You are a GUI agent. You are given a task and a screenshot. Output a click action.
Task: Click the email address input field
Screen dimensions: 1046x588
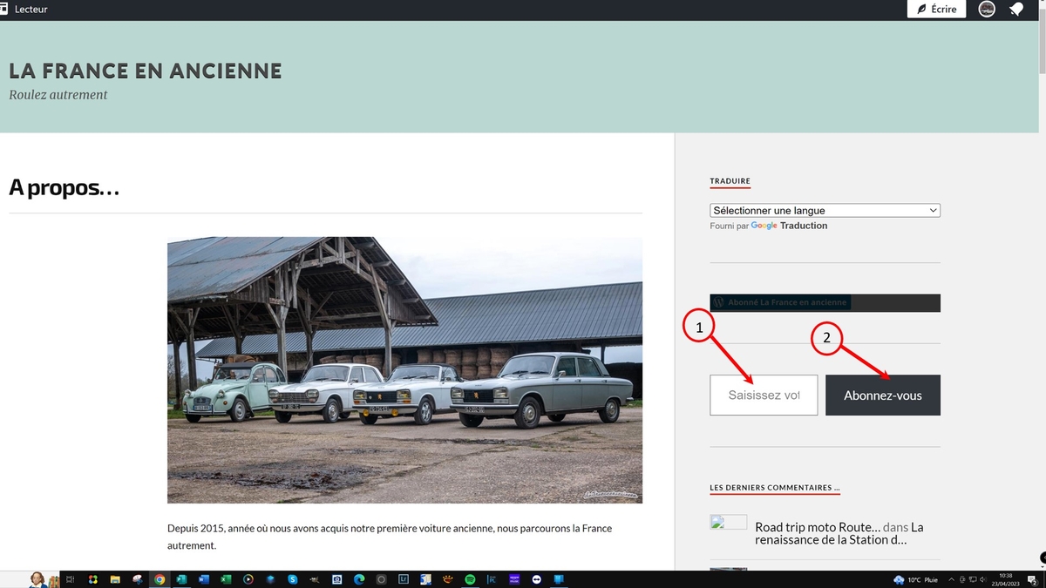(764, 395)
